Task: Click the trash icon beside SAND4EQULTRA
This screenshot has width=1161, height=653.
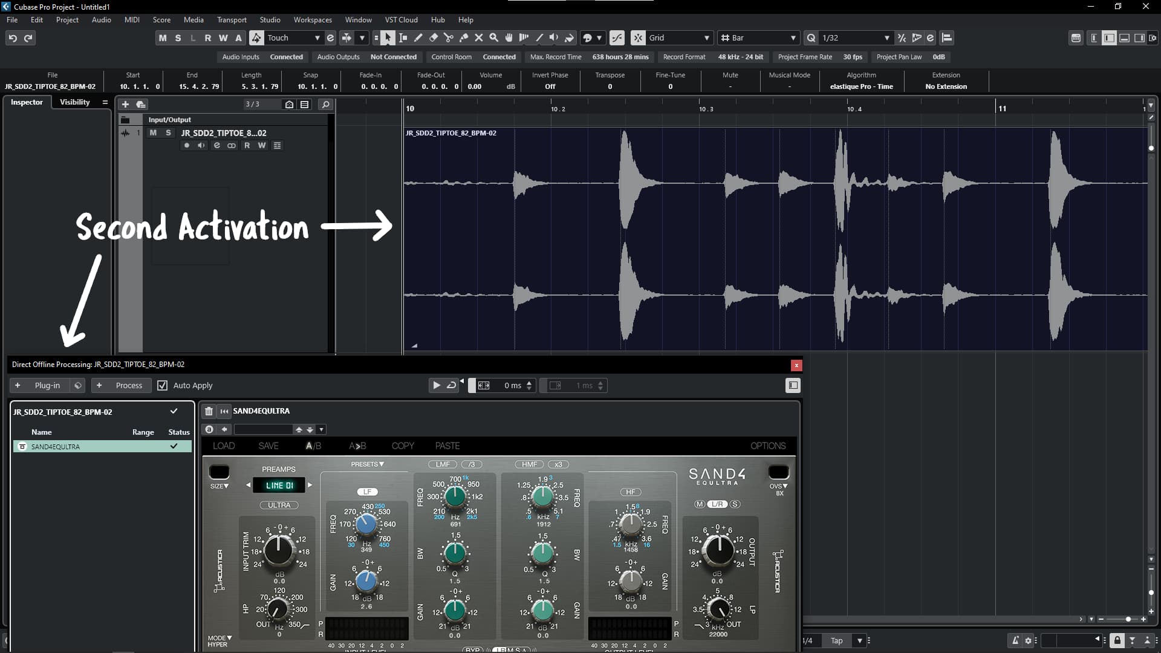Action: click(209, 411)
